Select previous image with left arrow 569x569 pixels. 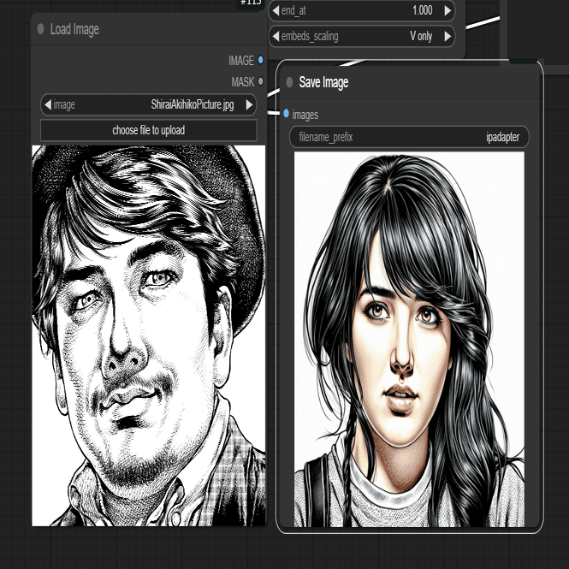(48, 105)
